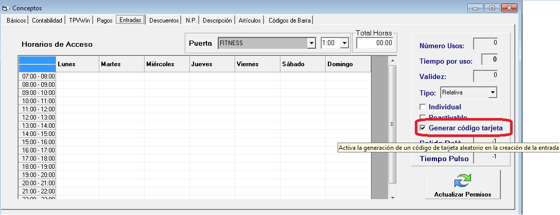
Task: Open the Códigos de Barra tab
Action: (290, 21)
